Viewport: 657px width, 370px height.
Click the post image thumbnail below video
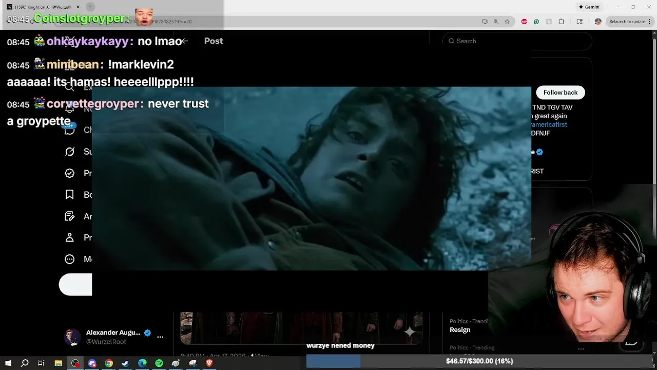click(x=301, y=328)
